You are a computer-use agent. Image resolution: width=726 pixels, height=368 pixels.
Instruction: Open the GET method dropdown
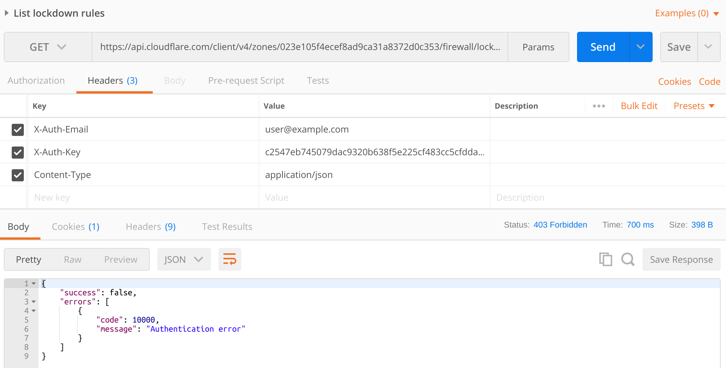tap(48, 47)
